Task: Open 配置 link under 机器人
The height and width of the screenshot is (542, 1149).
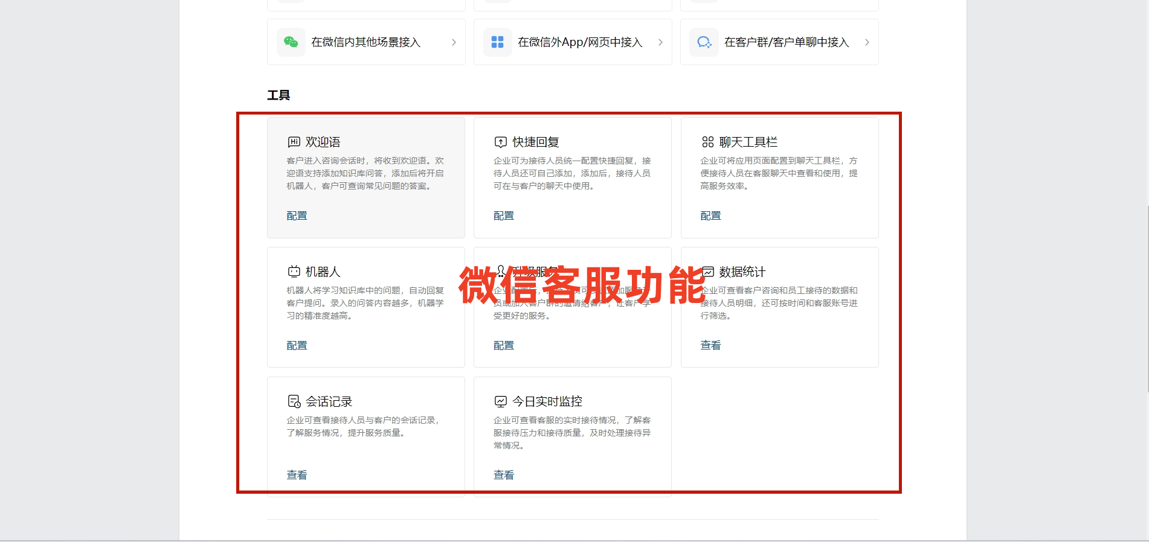Action: [297, 345]
